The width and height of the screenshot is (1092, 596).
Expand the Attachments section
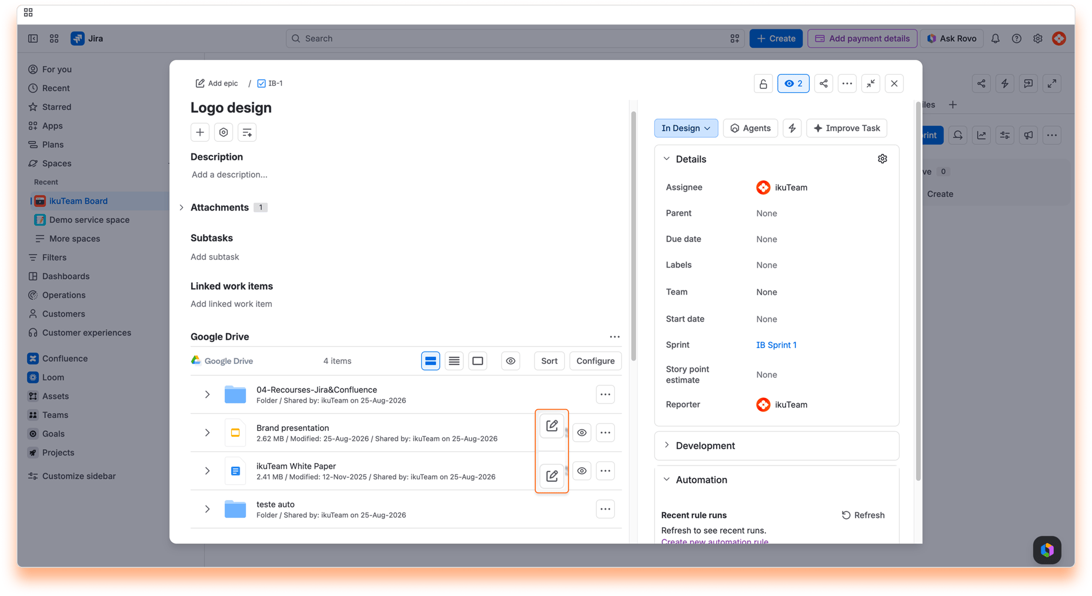coord(182,207)
